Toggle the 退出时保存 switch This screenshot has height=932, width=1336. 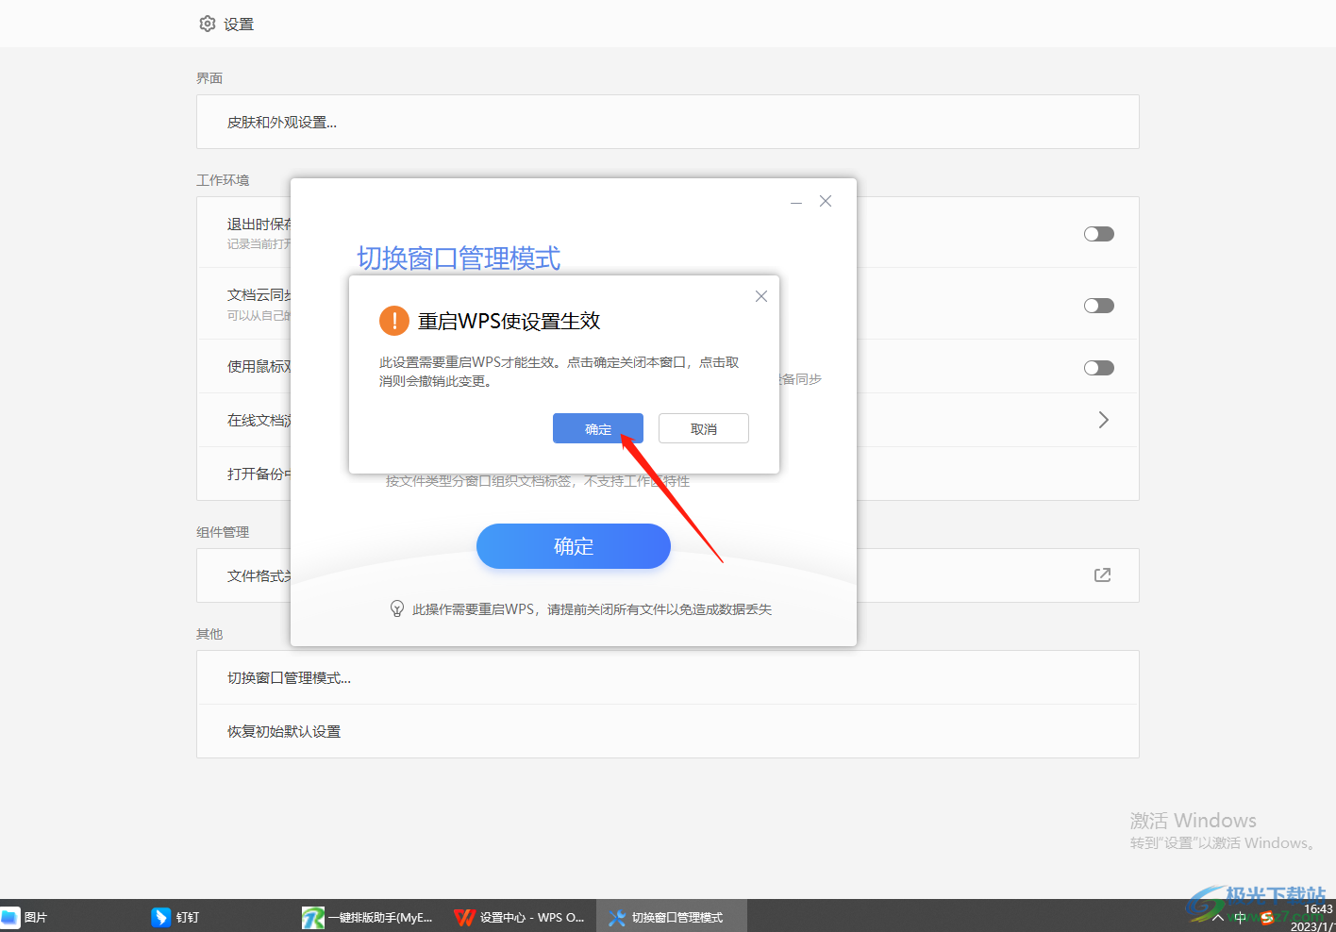[1099, 234]
